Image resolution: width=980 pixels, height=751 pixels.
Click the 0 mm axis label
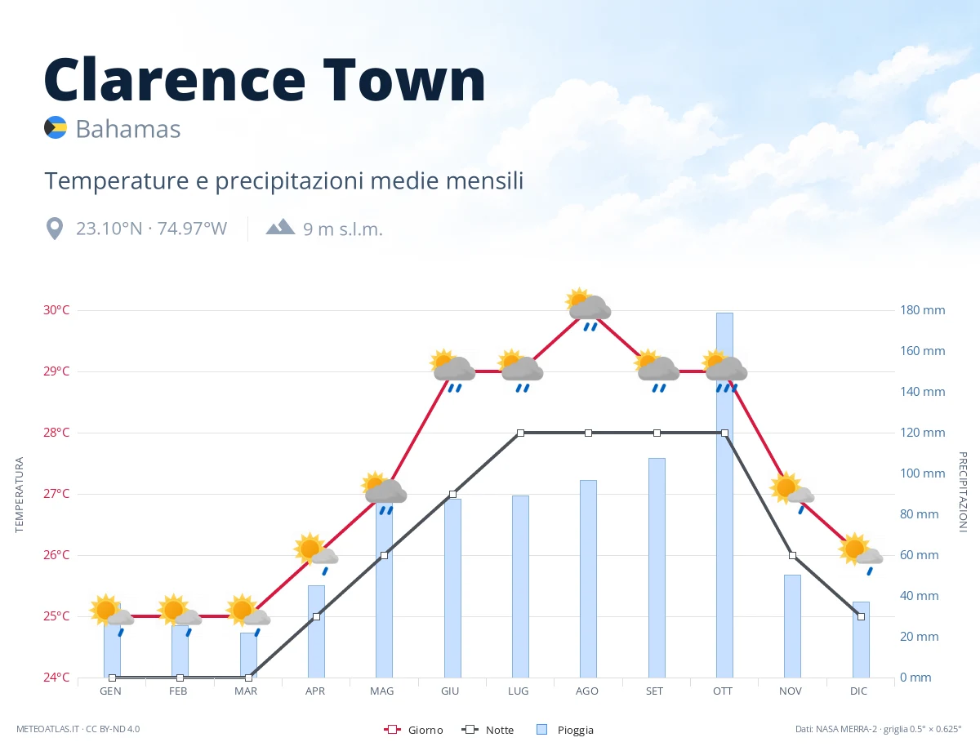click(x=916, y=678)
